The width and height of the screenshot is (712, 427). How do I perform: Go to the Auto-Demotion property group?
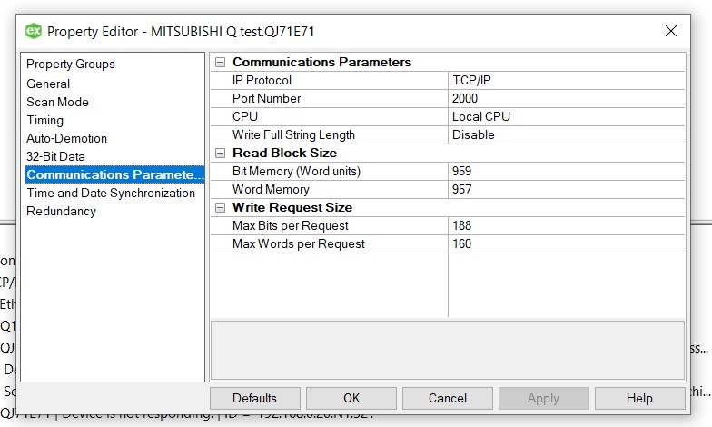tap(66, 138)
